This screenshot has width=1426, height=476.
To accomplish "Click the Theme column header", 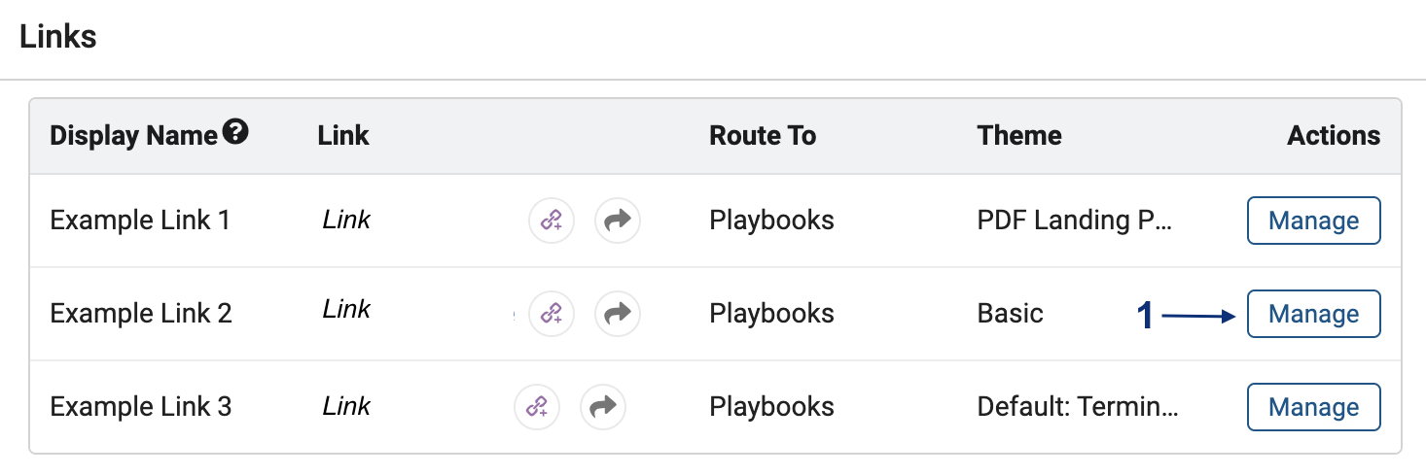I will coord(1019,136).
